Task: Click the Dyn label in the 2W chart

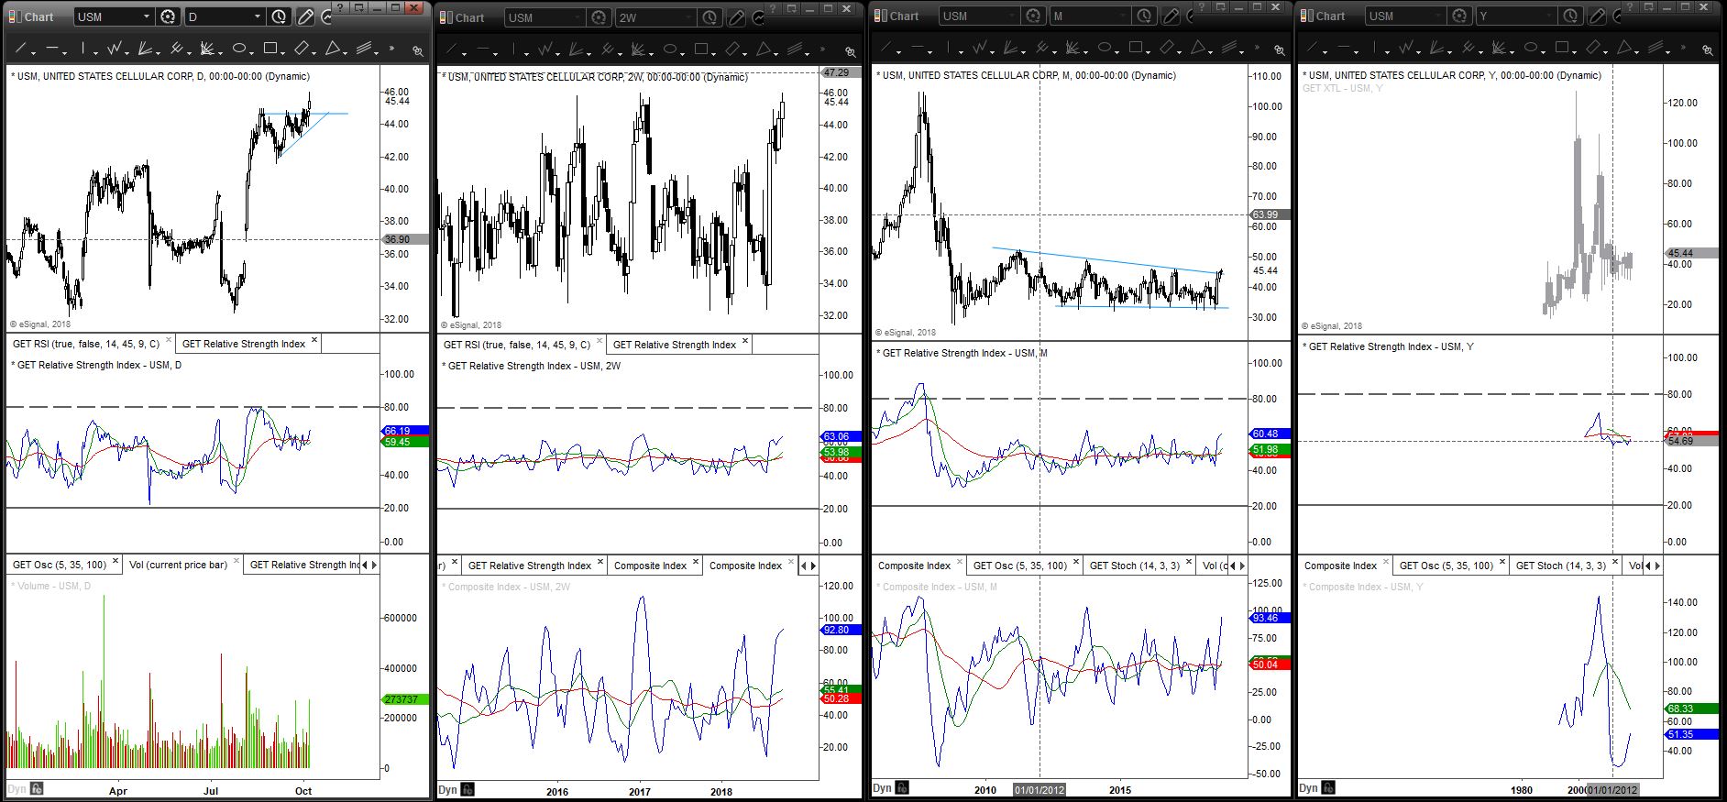Action: 447,789
